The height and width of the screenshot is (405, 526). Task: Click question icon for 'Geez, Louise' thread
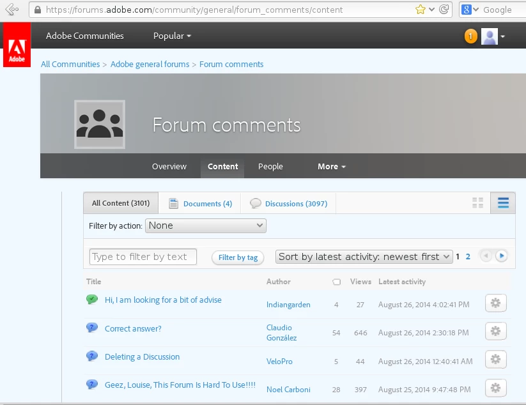click(x=91, y=384)
